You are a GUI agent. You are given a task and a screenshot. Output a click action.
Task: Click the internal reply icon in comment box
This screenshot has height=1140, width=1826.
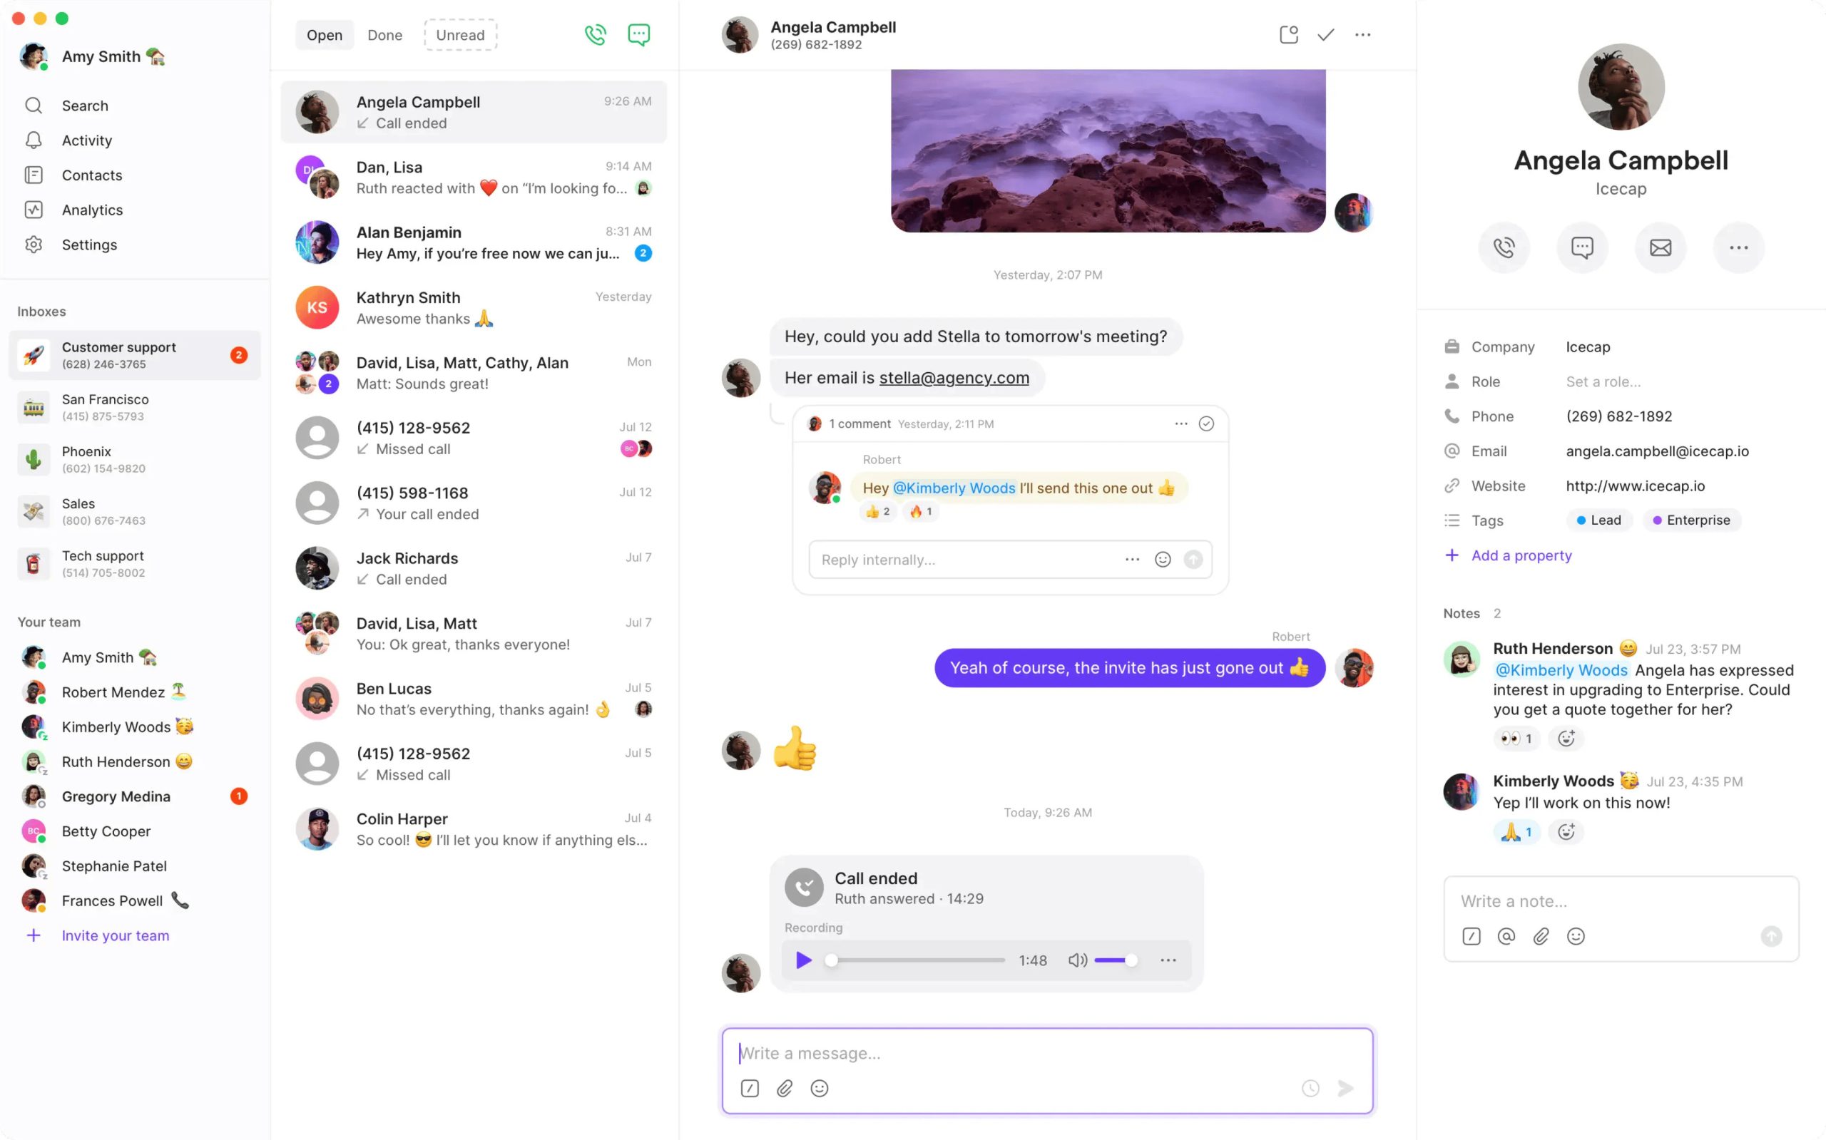tap(1195, 560)
